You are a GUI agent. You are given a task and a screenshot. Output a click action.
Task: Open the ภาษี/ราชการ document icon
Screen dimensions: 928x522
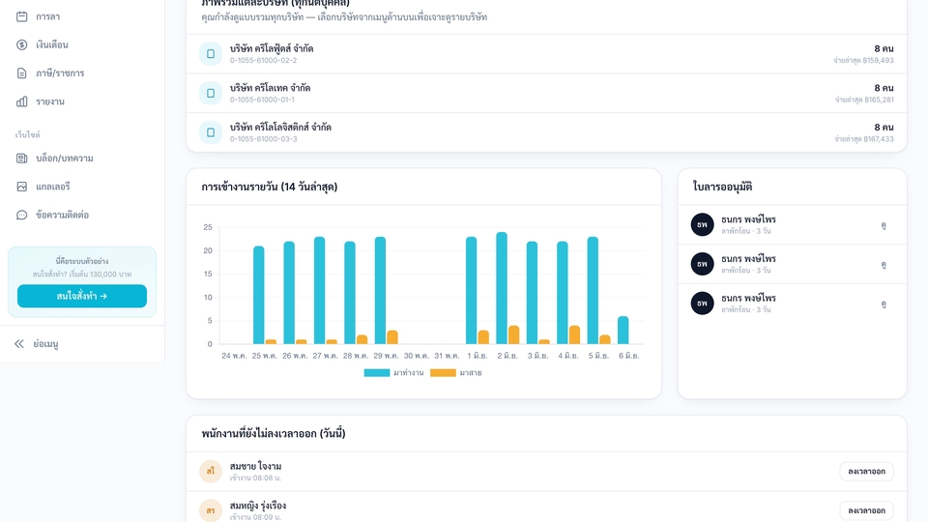point(22,73)
